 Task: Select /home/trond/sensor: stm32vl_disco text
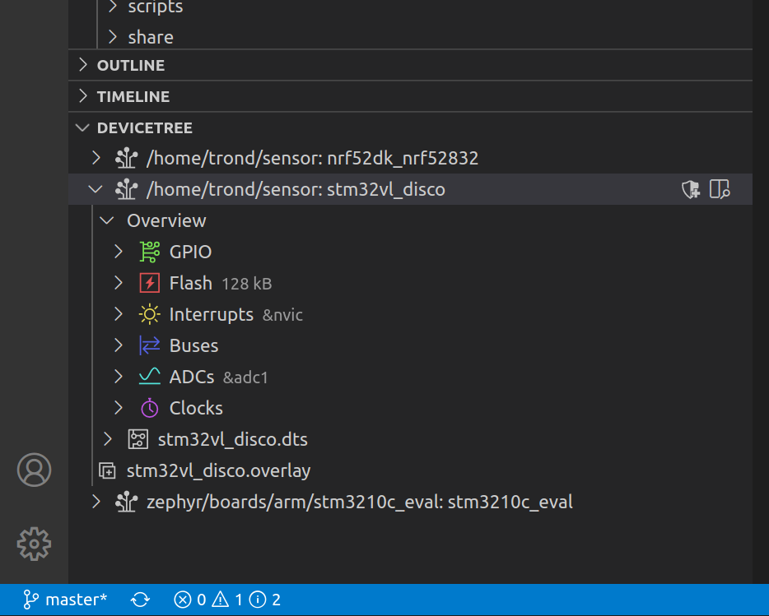[296, 190]
